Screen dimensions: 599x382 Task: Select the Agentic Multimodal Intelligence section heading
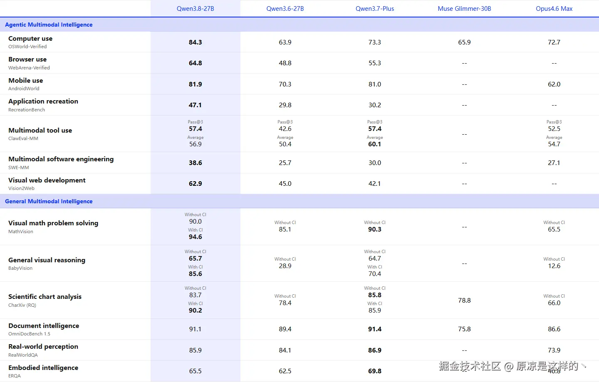[x=49, y=25]
